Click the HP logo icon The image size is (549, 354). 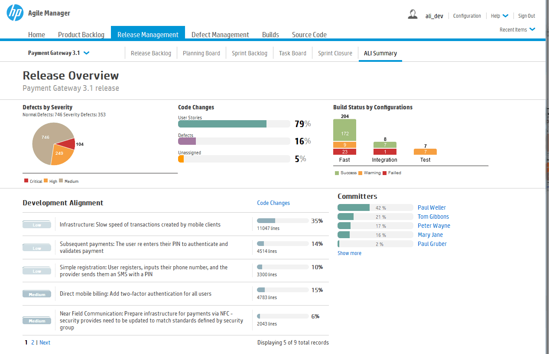(15, 13)
